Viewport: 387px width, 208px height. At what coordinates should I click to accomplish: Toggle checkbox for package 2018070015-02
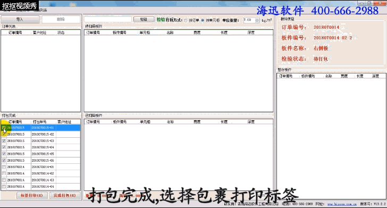click(x=4, y=134)
